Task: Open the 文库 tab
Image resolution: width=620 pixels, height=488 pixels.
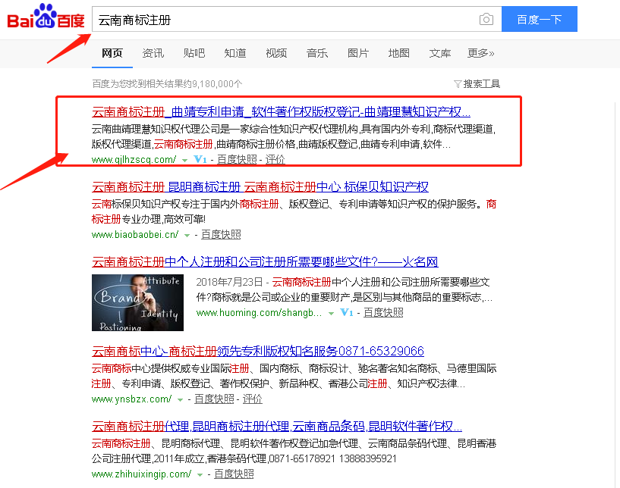Action: pos(440,53)
